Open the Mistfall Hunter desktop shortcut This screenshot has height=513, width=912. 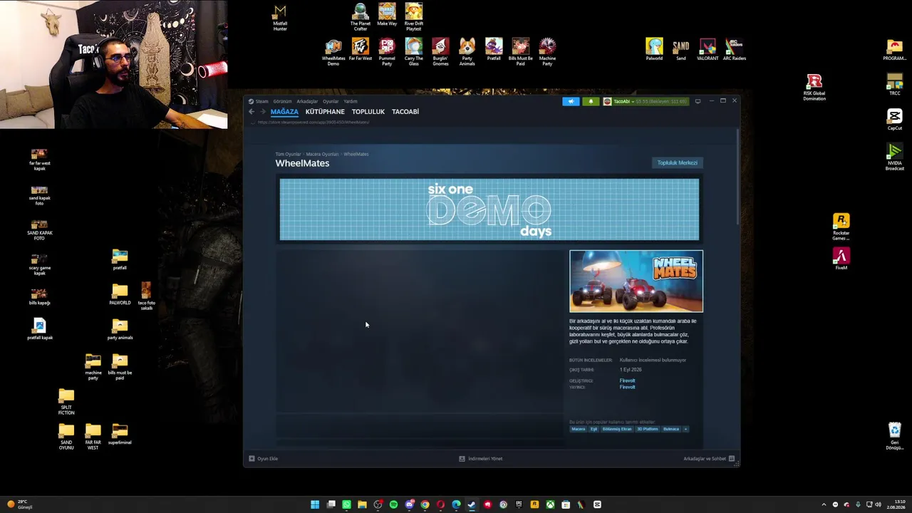click(x=280, y=18)
